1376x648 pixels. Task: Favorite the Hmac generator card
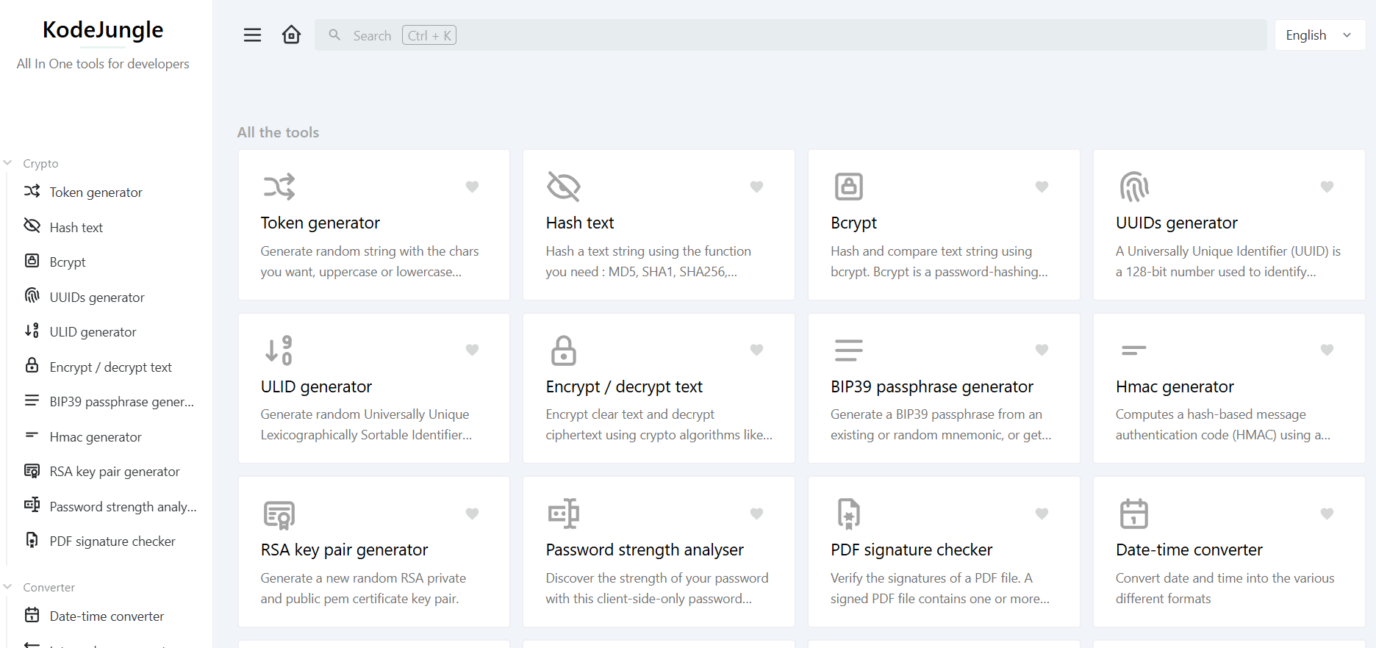pos(1327,350)
